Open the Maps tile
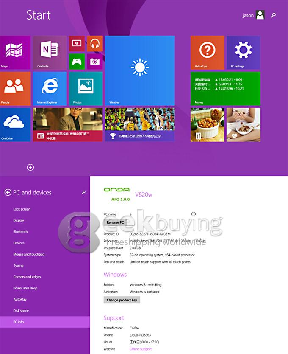This screenshot has width=288, height=354. coord(15,52)
